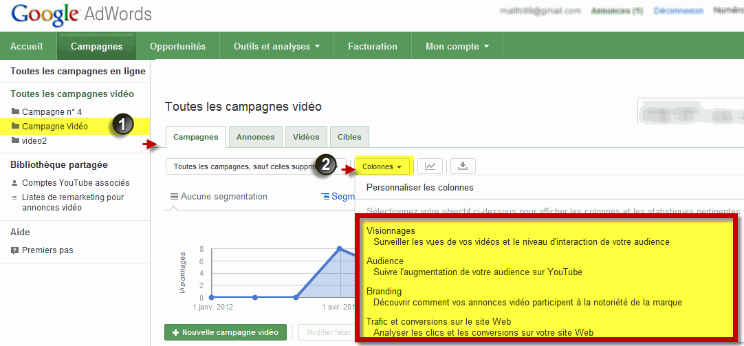This screenshot has width=744, height=346.
Task: Click the peak data point on chart
Action: click(x=339, y=249)
